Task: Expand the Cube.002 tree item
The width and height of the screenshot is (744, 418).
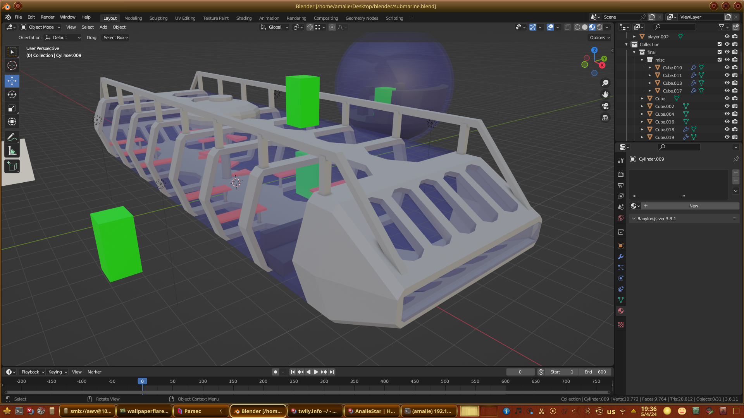Action: pos(642,106)
